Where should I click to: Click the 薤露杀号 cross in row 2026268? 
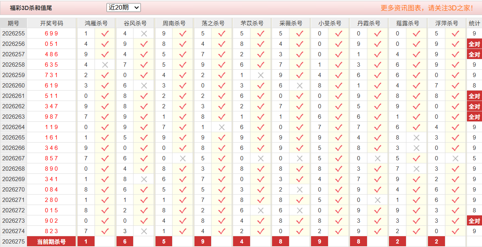pos(417,169)
